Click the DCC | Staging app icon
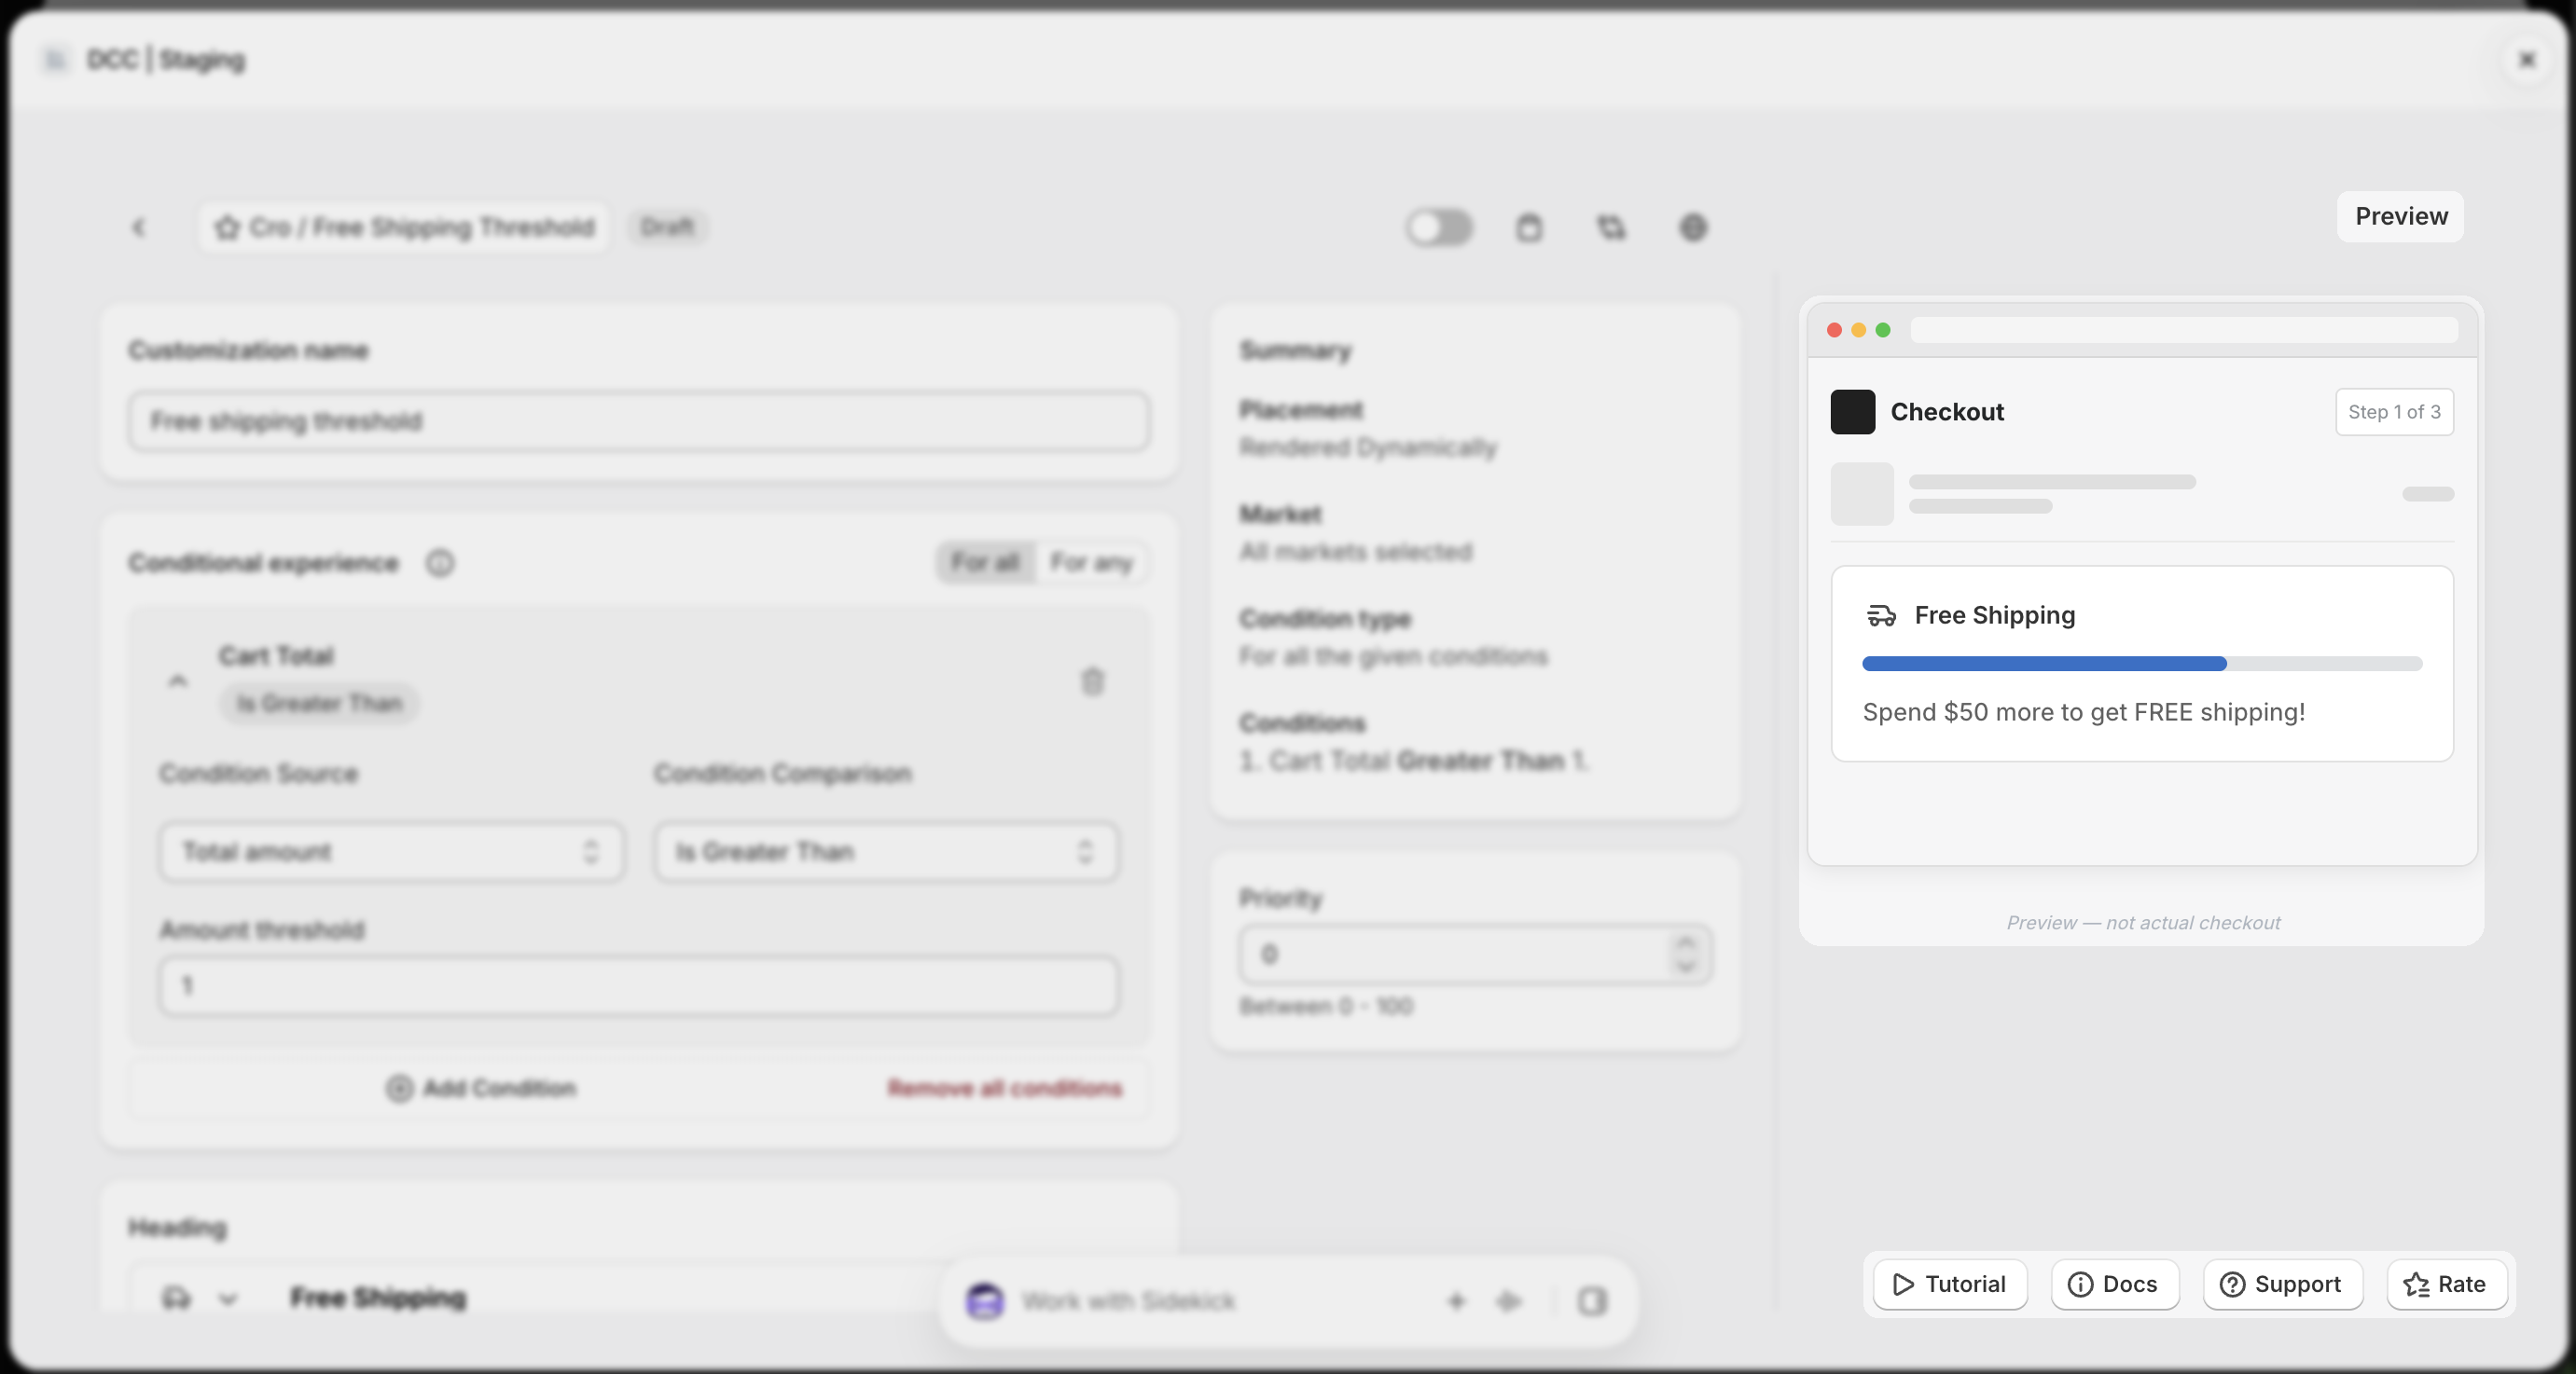The image size is (2576, 1374). [55, 60]
